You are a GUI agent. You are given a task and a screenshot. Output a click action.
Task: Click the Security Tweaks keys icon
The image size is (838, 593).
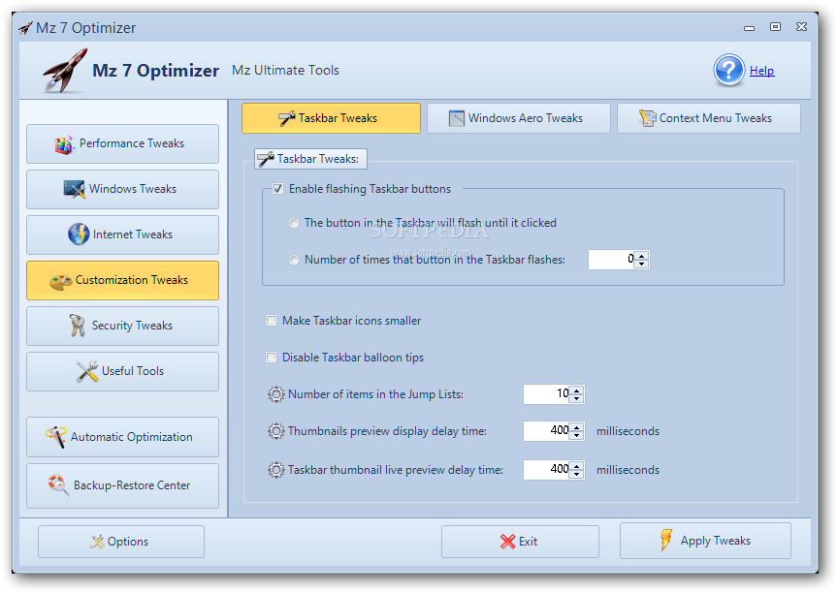click(x=78, y=325)
